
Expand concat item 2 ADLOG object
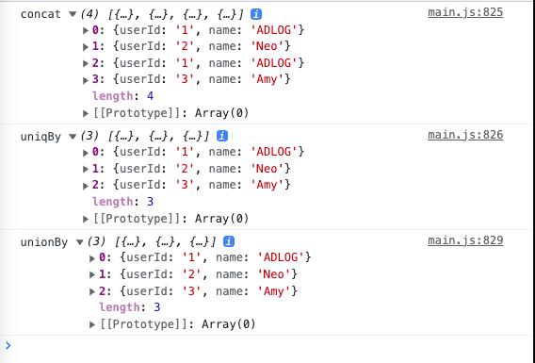tap(86, 63)
